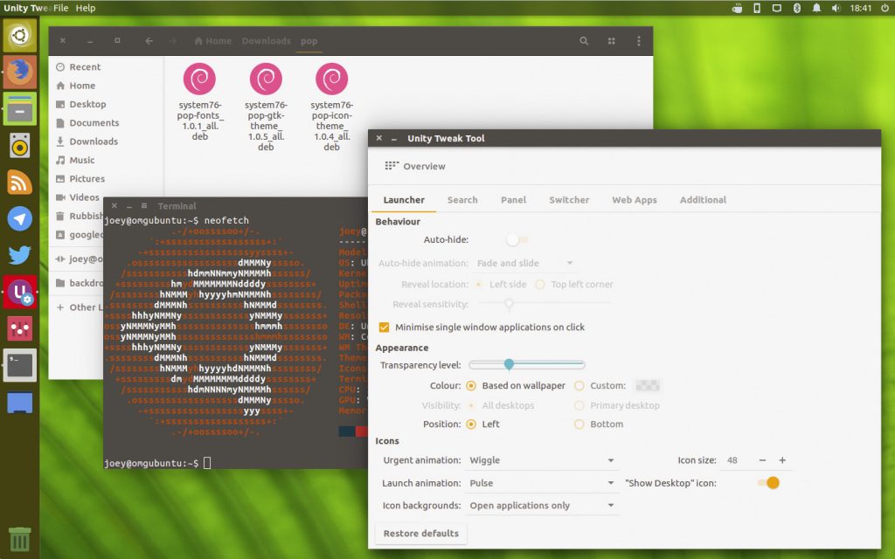The height and width of the screenshot is (559, 895).
Task: Open the Bluetooth indicator
Action: click(x=797, y=8)
